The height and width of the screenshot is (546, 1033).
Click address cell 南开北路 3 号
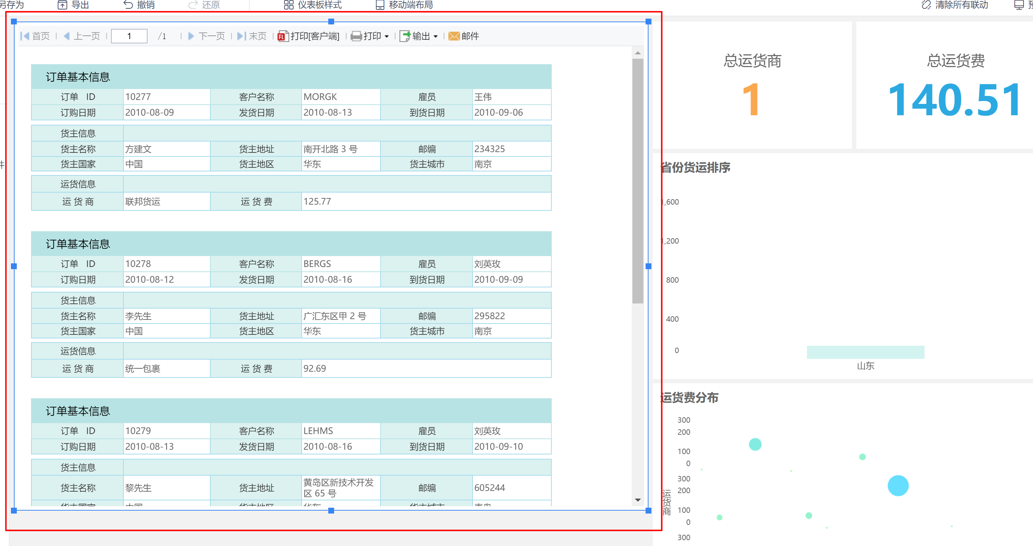point(340,149)
